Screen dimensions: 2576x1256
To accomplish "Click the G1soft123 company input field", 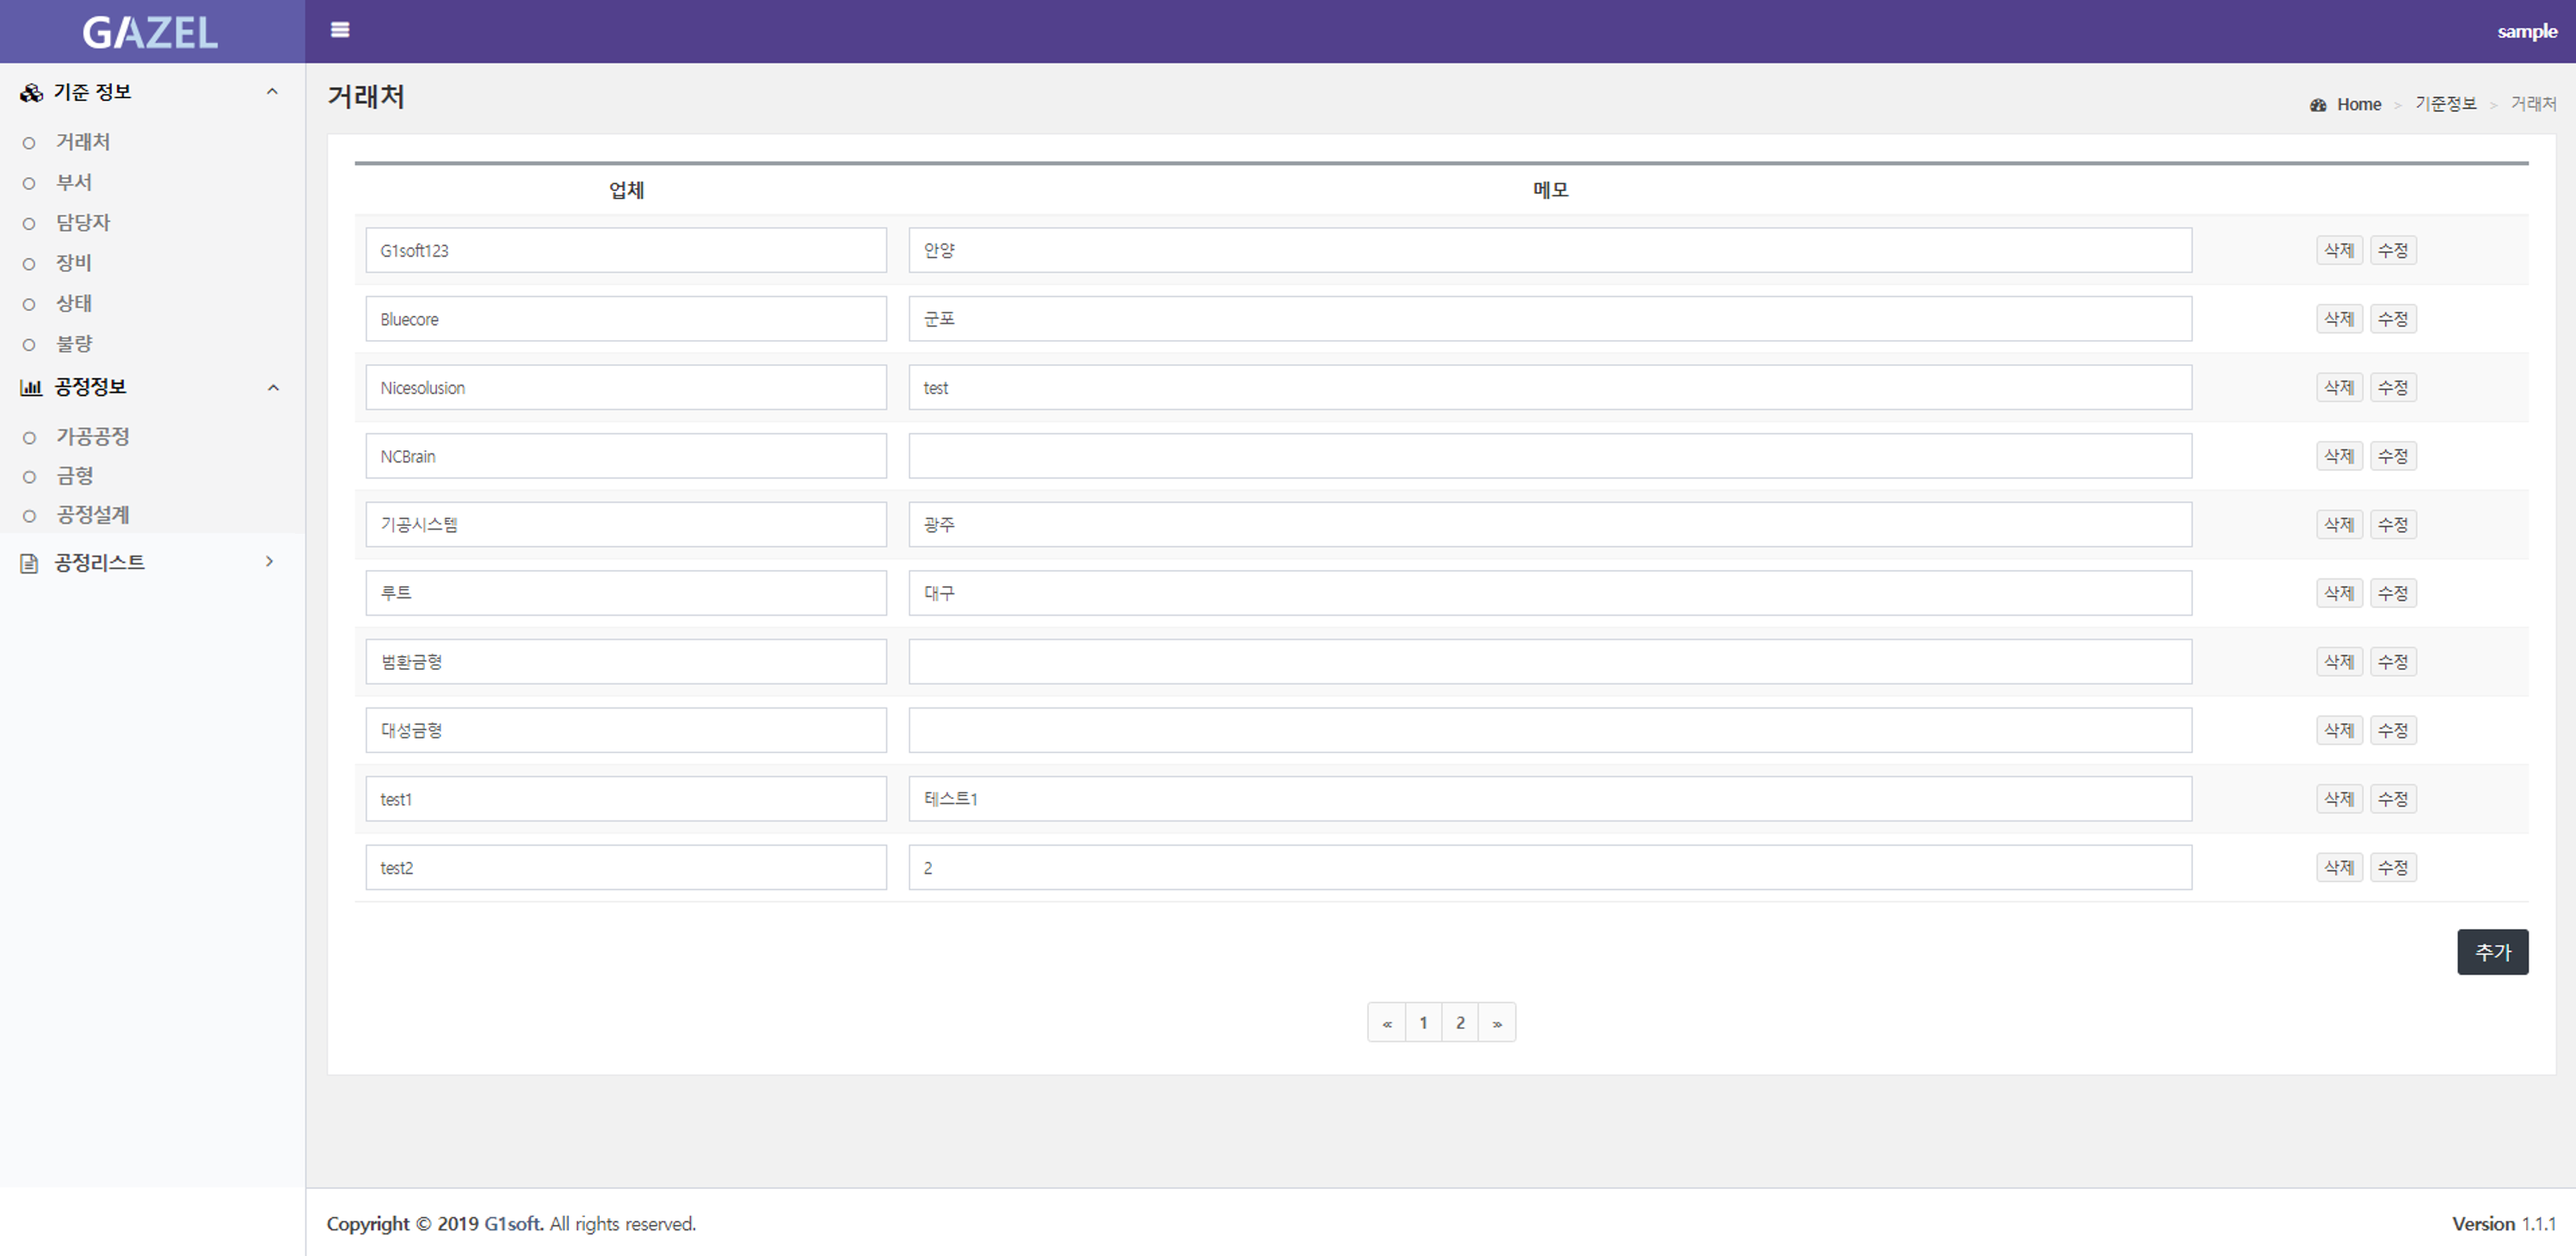I will click(625, 251).
